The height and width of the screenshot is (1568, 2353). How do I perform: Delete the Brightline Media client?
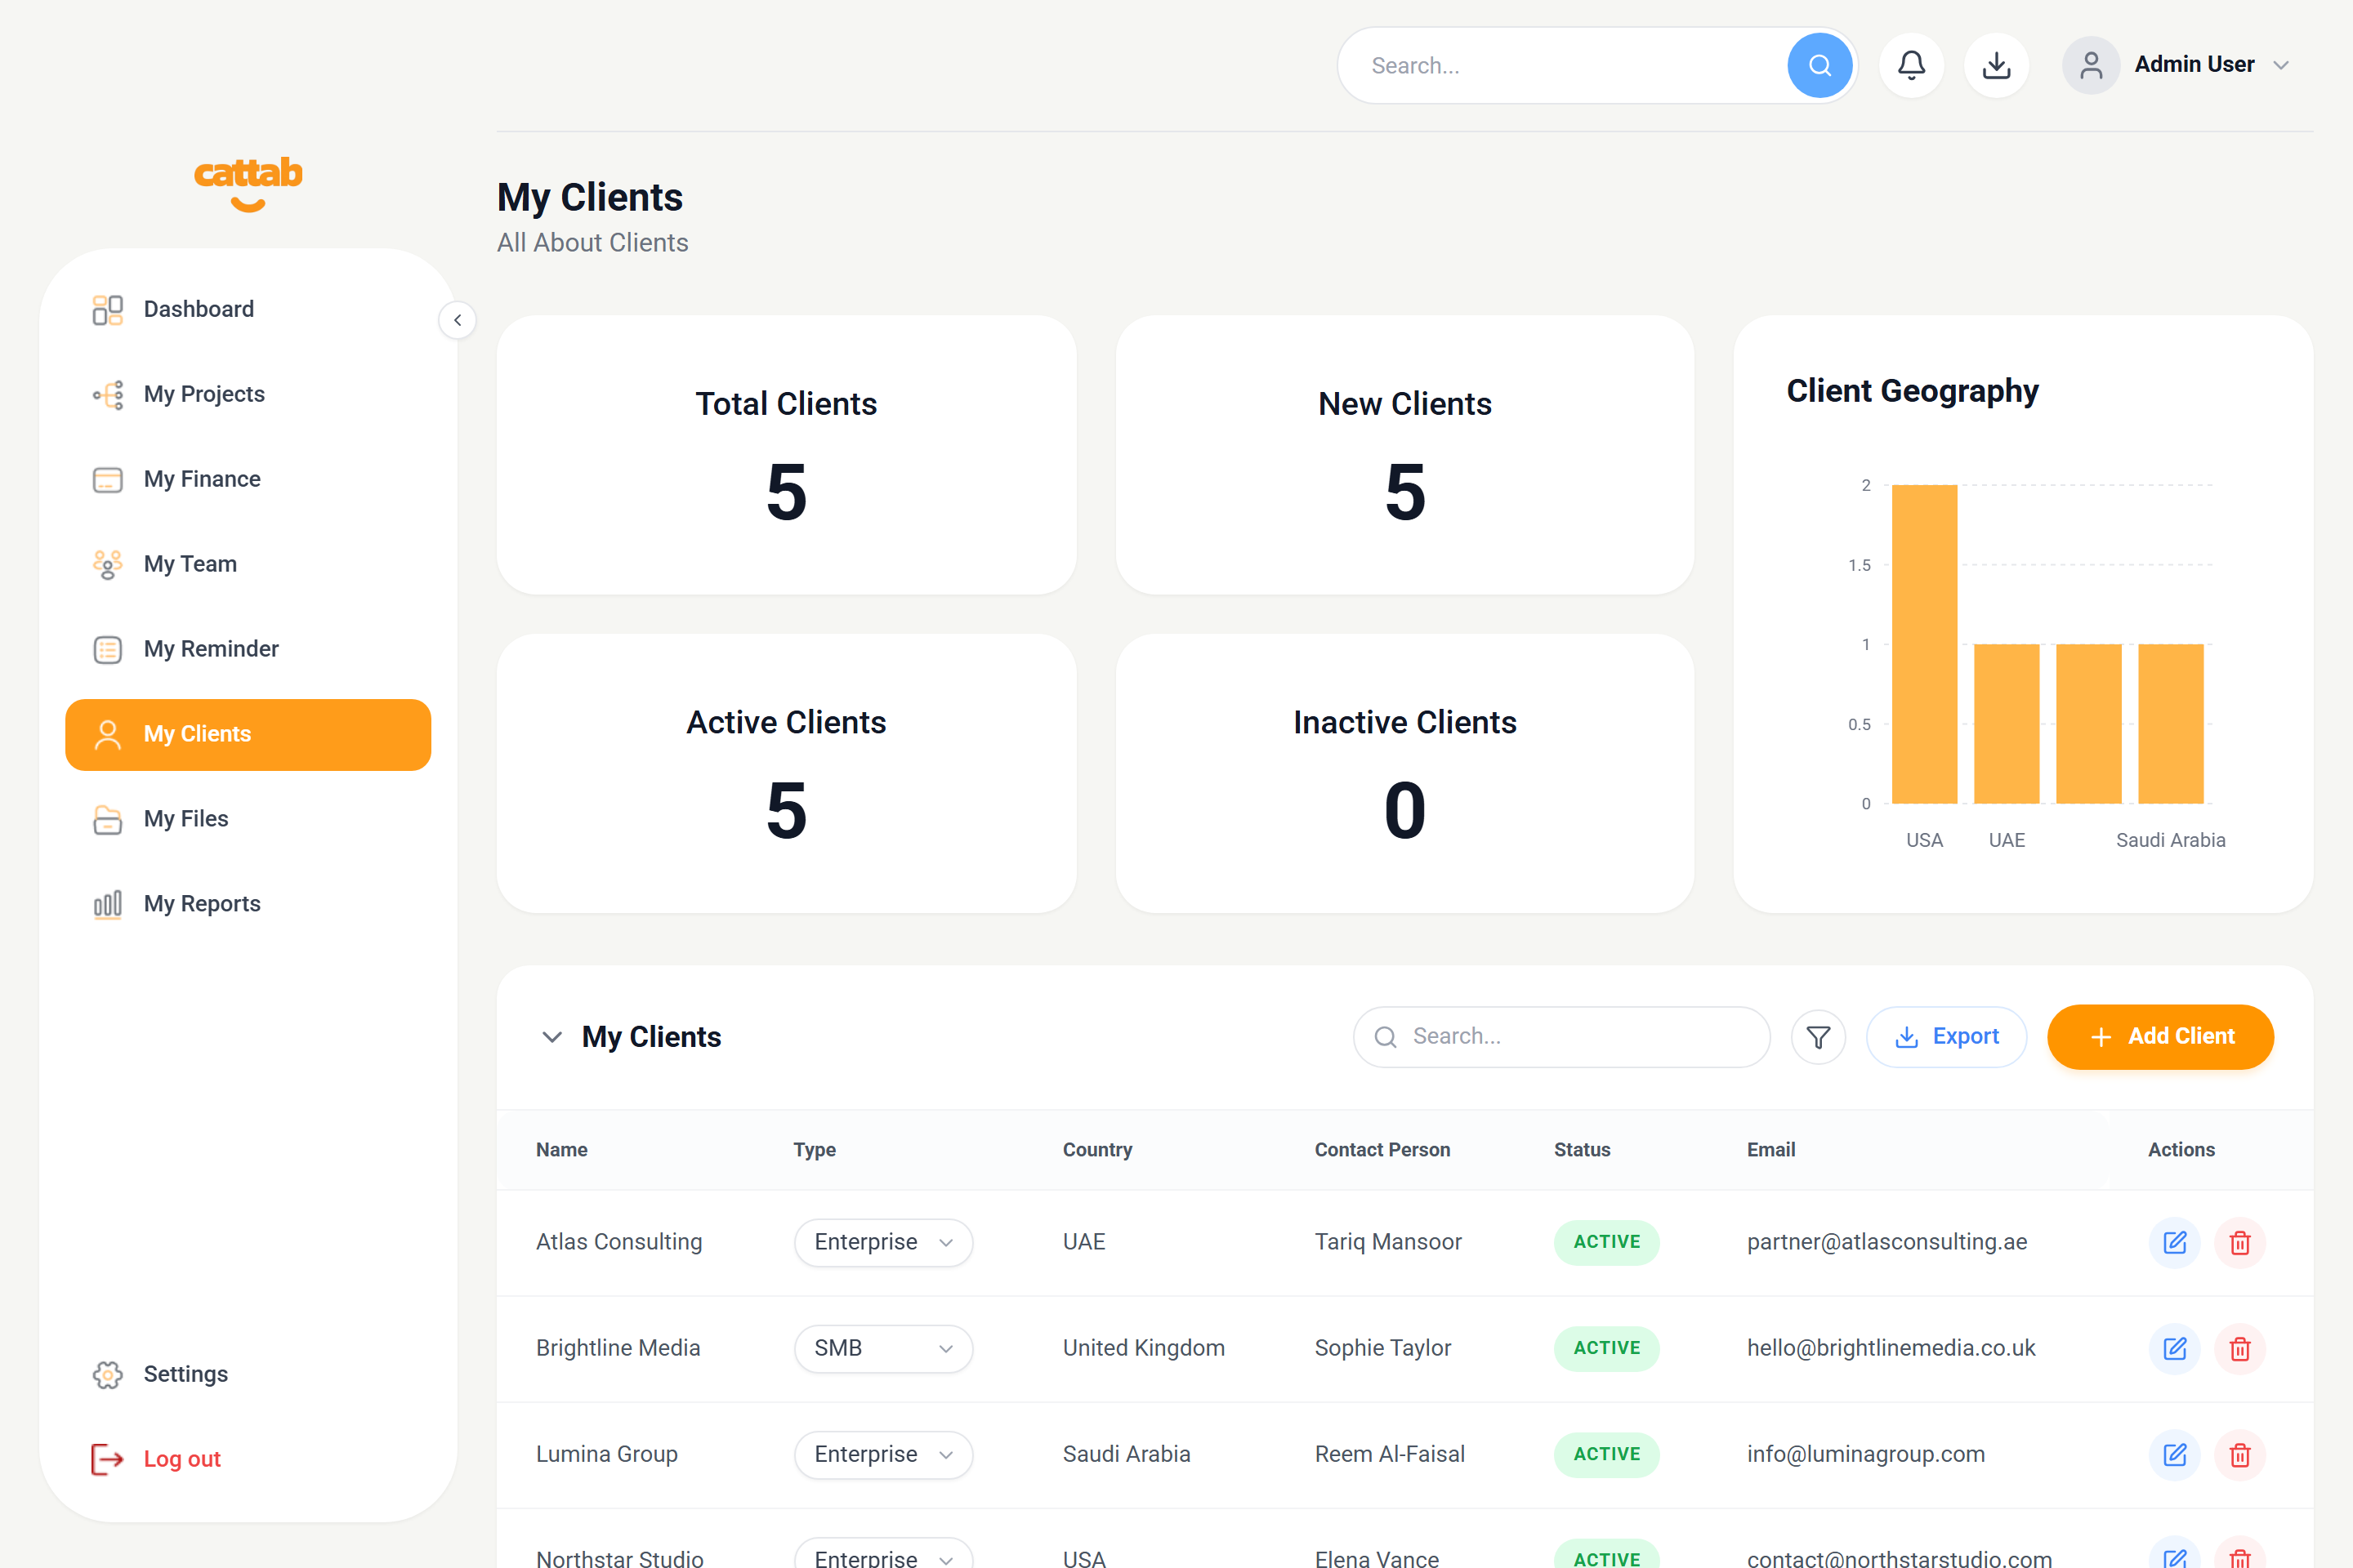(2239, 1348)
